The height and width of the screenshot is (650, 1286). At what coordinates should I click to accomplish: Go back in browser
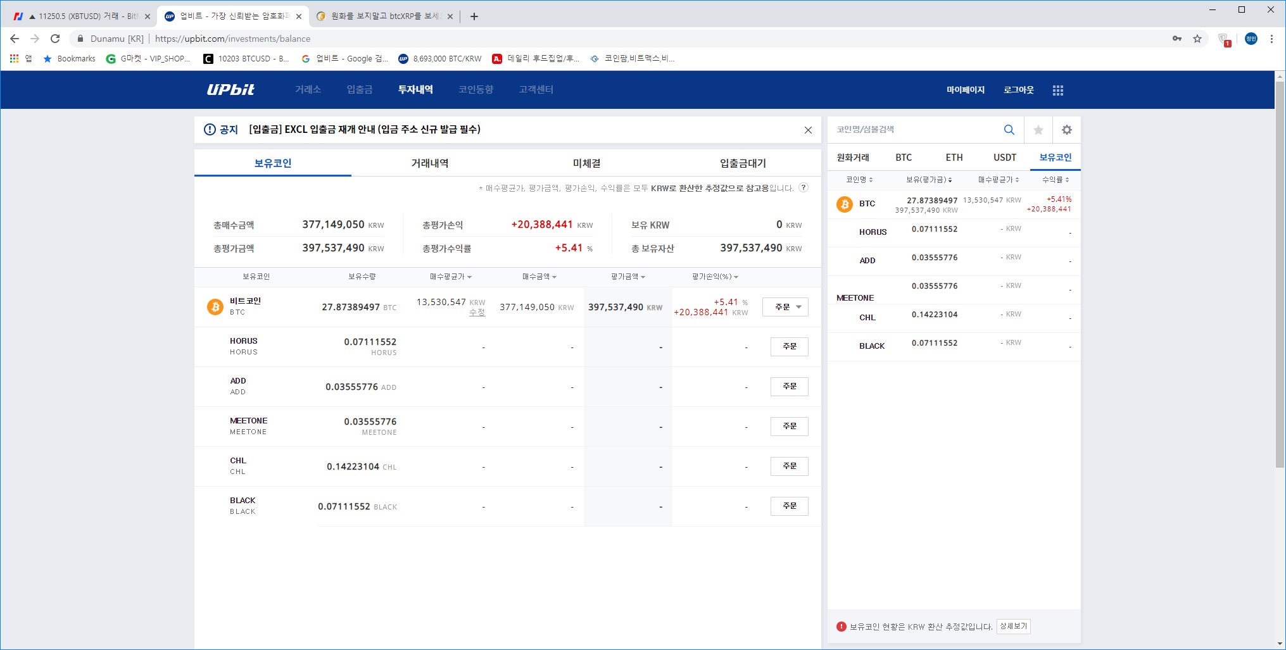point(15,39)
